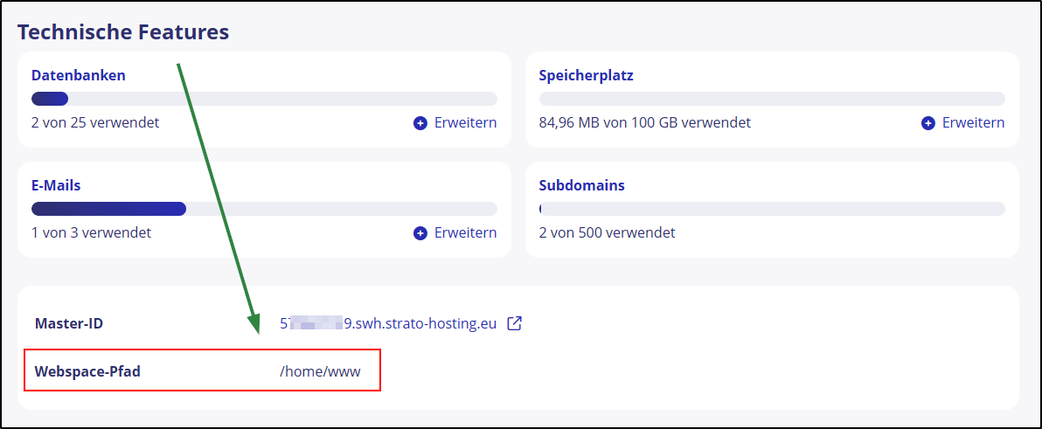
Task: Open the swh.strato-hosting.eu Master-ID link
Action: click(x=388, y=324)
